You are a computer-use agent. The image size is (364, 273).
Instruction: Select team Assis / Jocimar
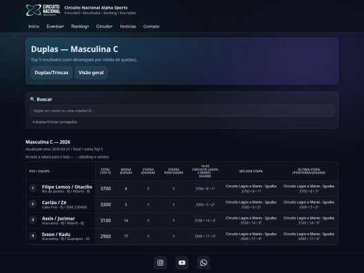point(58,218)
